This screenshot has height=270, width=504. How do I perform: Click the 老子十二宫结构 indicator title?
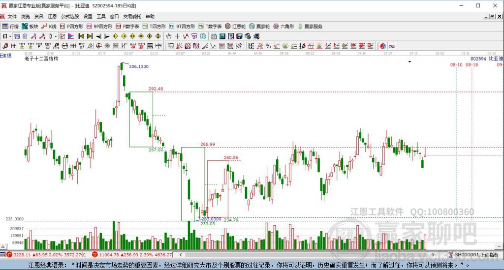click(x=41, y=59)
